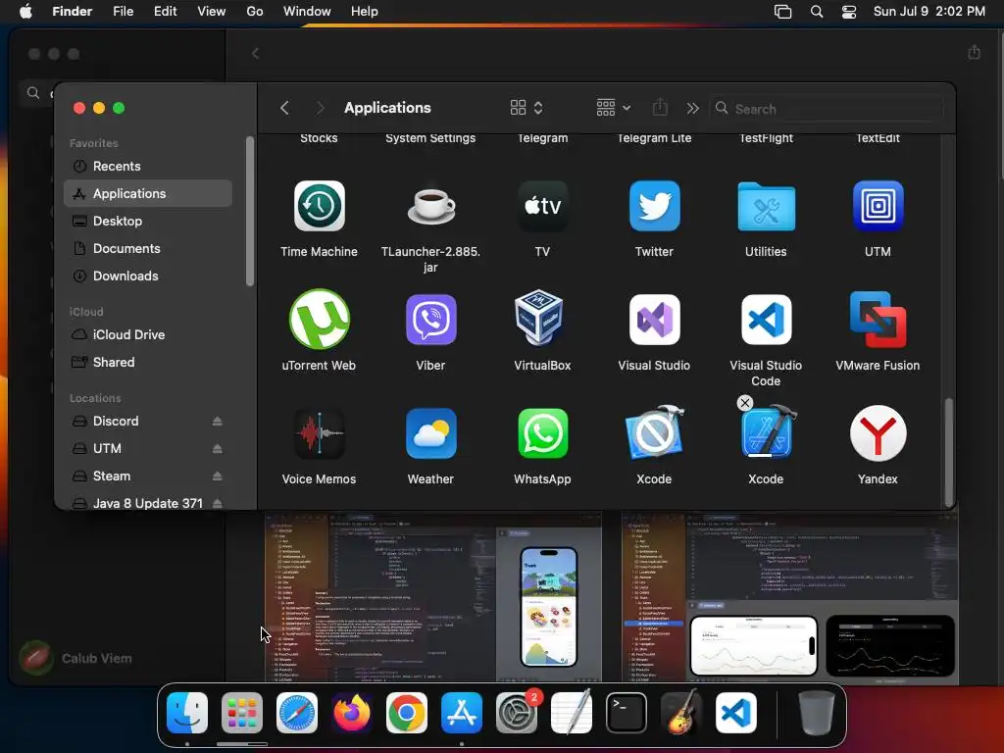Click the Apple menu logo
1004x753 pixels.
click(x=25, y=12)
